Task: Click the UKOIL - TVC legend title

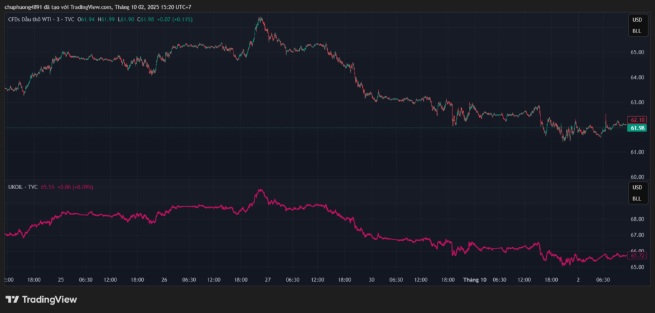Action: coord(22,187)
